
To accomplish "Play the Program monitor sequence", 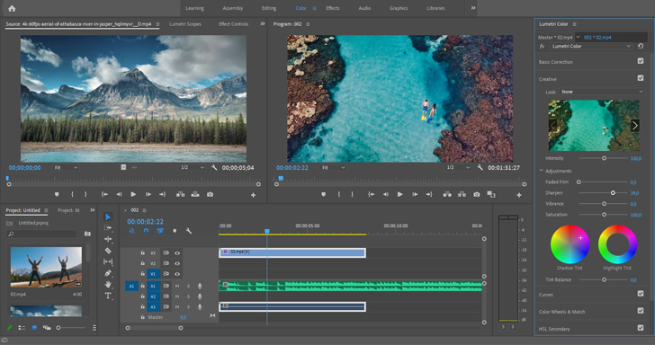I will click(399, 194).
